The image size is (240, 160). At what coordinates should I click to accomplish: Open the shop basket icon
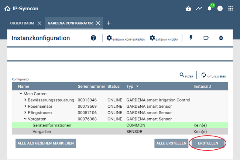click(x=189, y=8)
